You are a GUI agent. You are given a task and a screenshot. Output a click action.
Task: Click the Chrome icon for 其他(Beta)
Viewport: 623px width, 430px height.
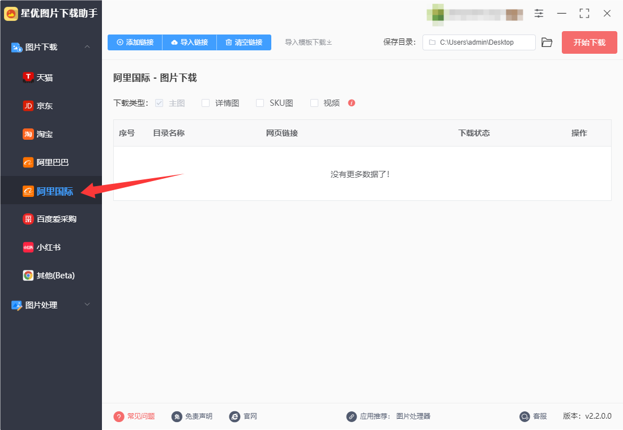point(28,276)
